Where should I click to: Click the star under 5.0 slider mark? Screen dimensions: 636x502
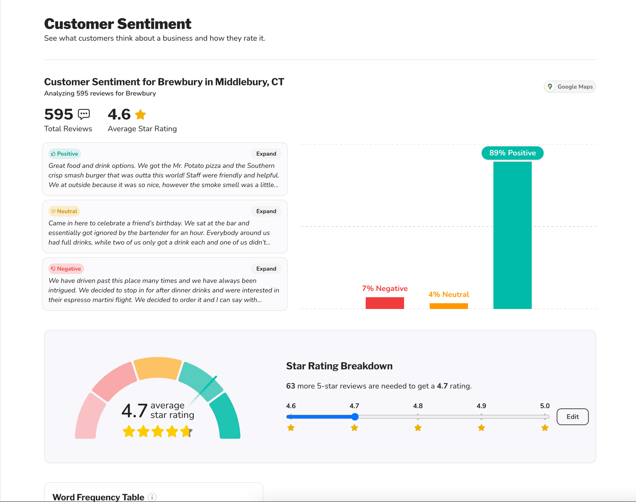click(x=545, y=428)
